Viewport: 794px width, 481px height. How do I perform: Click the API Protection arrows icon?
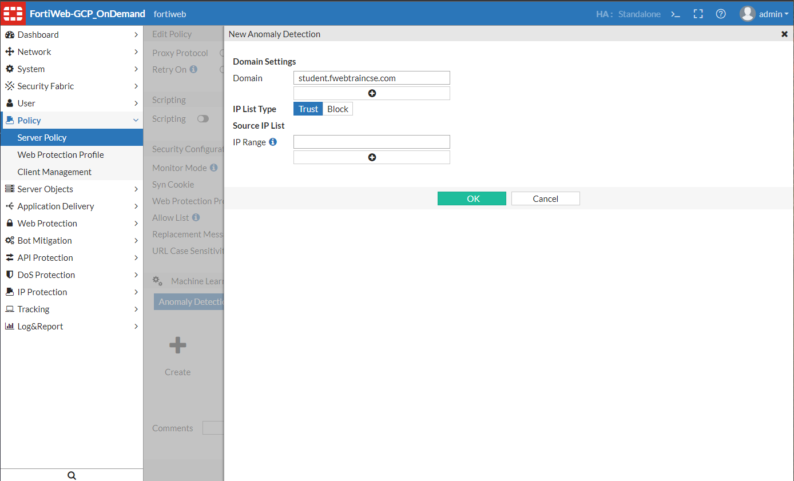coord(9,258)
